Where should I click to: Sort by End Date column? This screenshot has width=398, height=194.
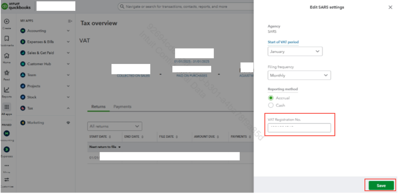point(134,136)
